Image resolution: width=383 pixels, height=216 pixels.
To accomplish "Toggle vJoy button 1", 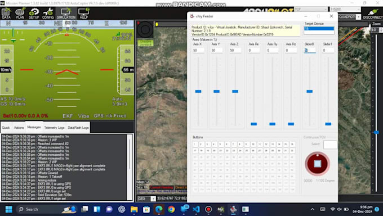I will [195, 144].
